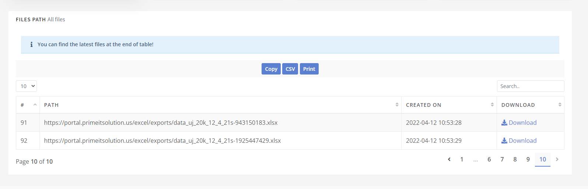Sort the Created On column arrows
The width and height of the screenshot is (588, 189).
[492, 105]
